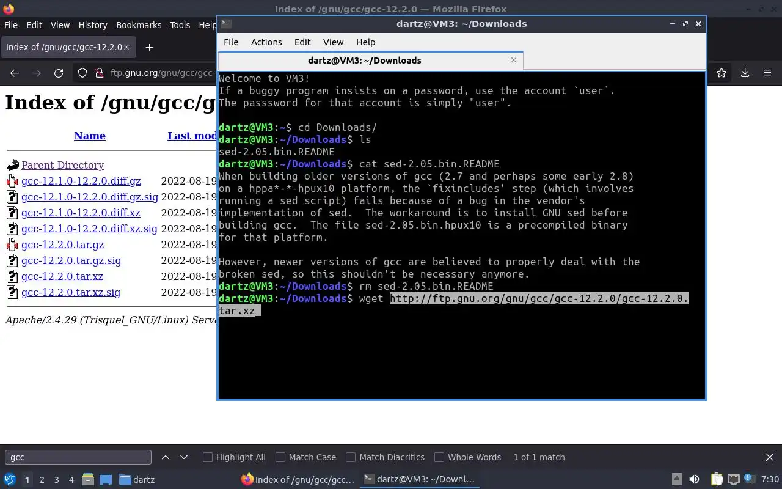
Task: Open the terminal Edit menu
Action: tap(302, 42)
